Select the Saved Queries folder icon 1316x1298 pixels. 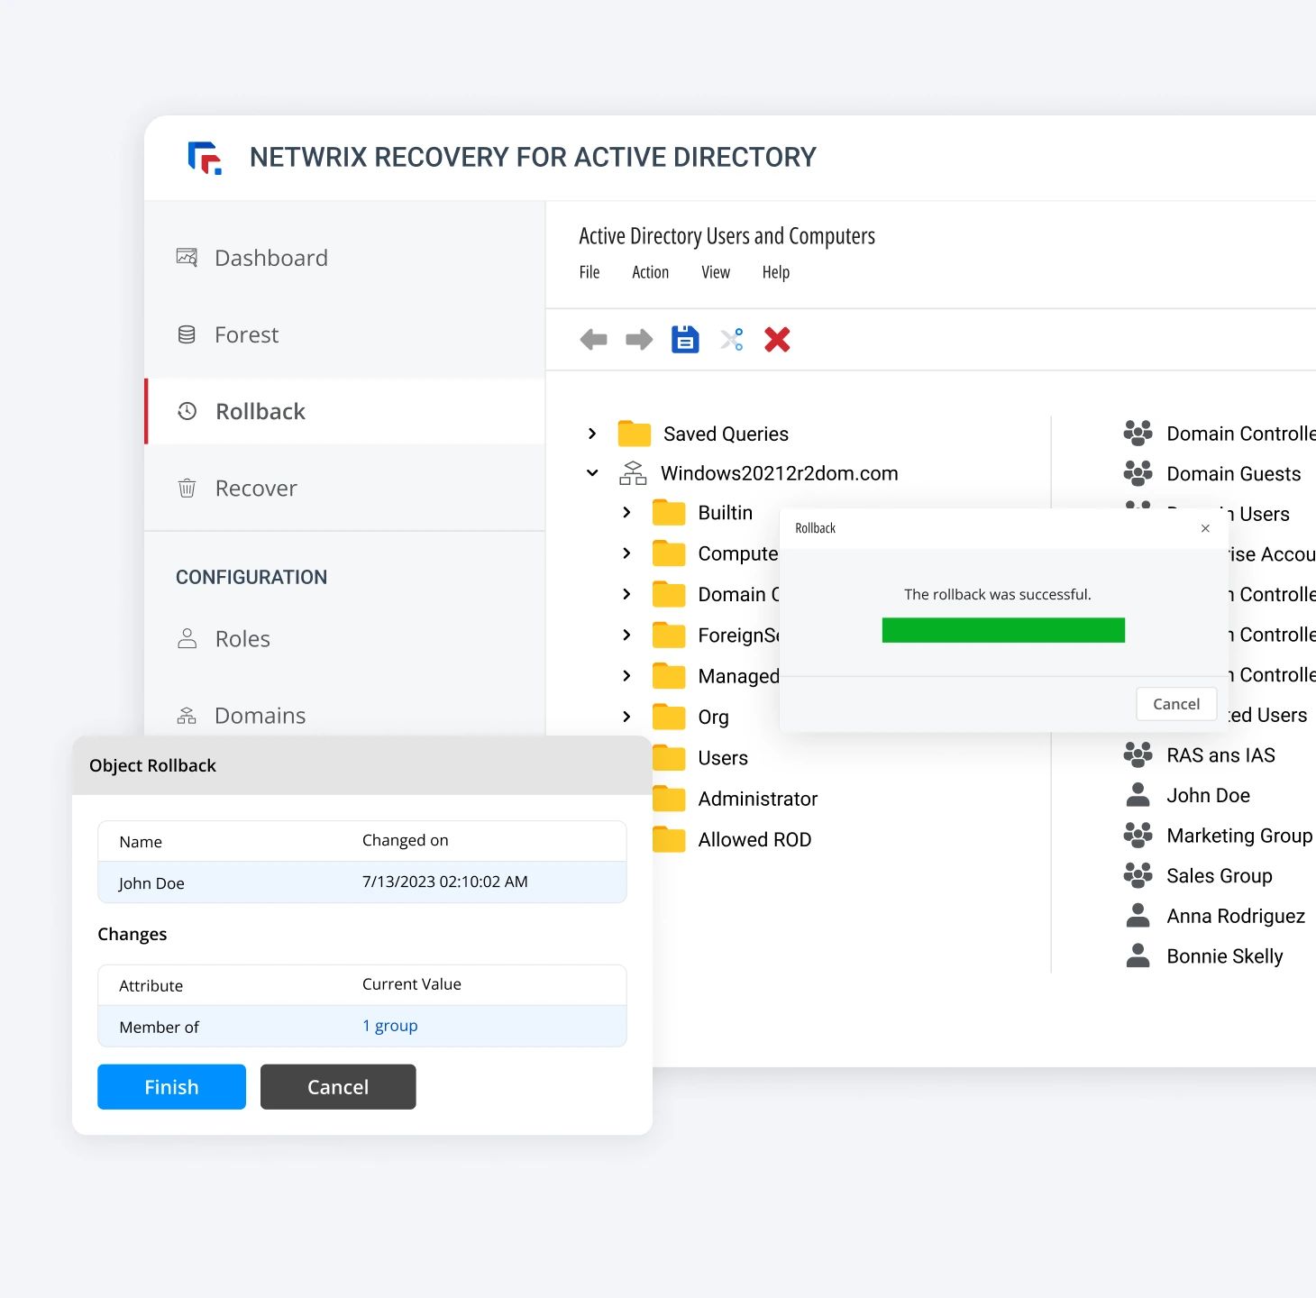pyautogui.click(x=635, y=434)
